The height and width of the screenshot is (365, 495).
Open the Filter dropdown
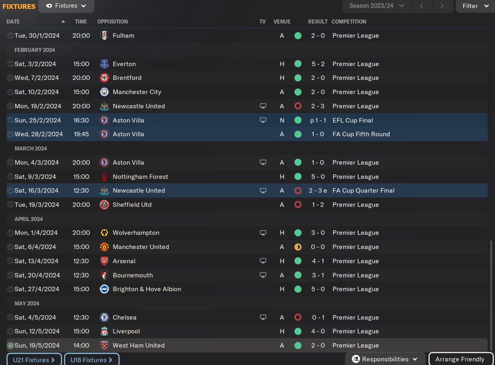(475, 6)
